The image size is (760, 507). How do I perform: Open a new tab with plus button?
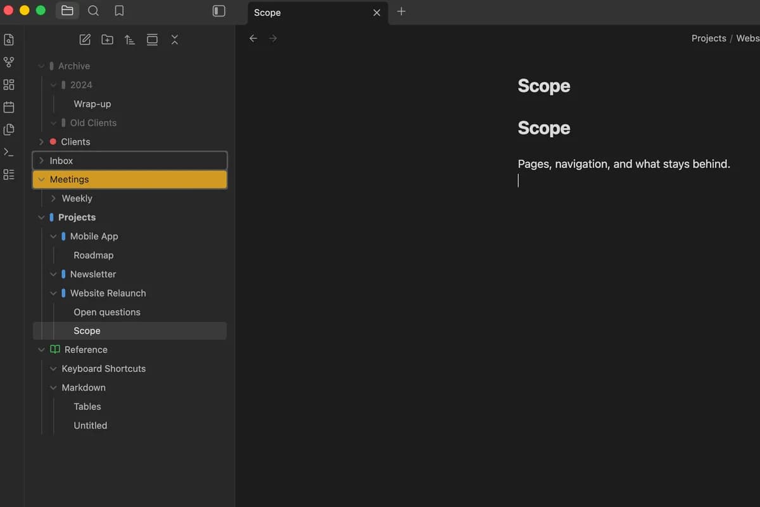(401, 11)
